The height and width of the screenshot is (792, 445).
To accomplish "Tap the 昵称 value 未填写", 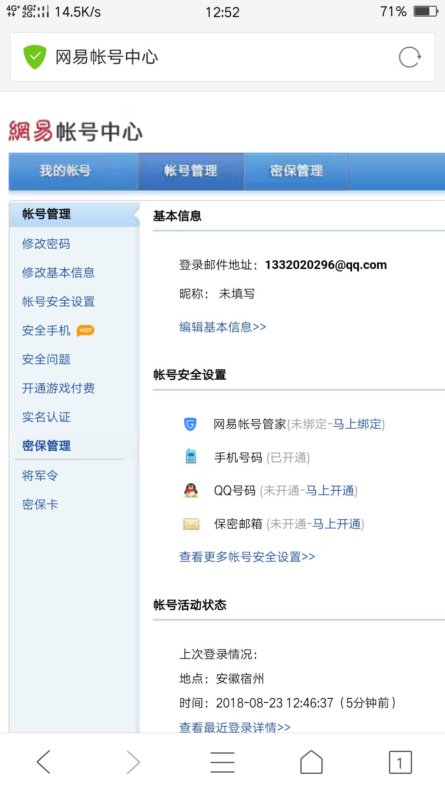I will click(x=237, y=294).
